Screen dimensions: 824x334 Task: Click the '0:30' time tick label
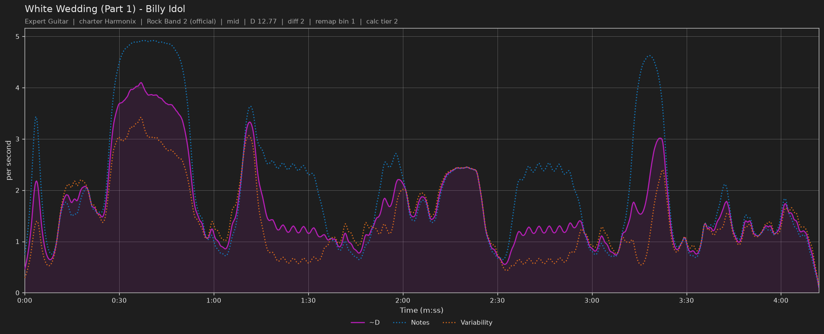[x=119, y=300]
